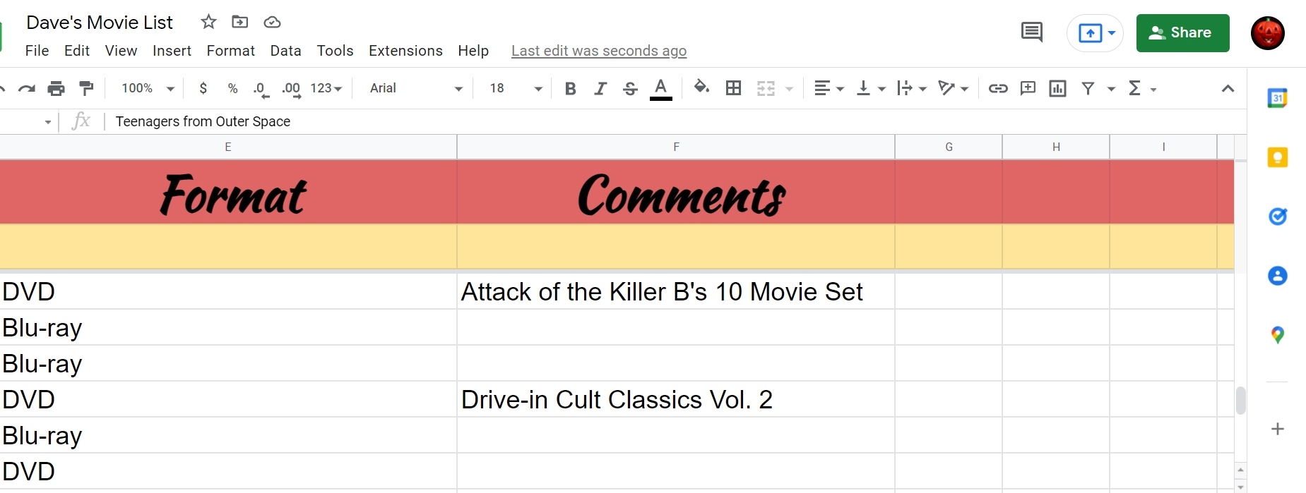This screenshot has width=1306, height=493.
Task: Click the green Share button
Action: 1182,32
